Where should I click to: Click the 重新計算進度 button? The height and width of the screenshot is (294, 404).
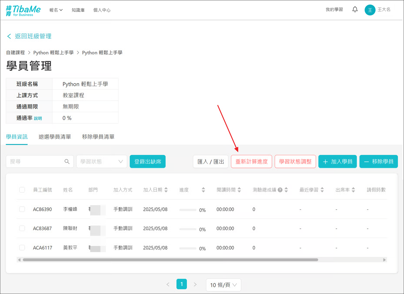pos(251,162)
